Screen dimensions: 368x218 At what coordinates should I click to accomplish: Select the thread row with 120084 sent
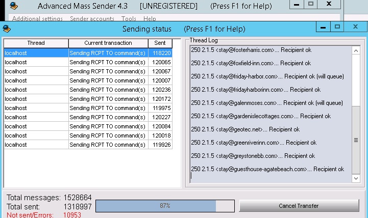point(88,126)
